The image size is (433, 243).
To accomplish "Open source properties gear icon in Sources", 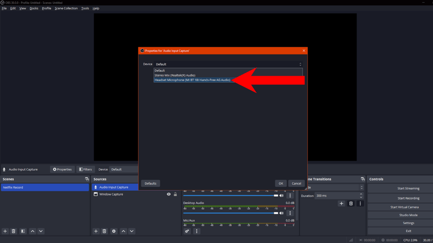I will [114, 231].
